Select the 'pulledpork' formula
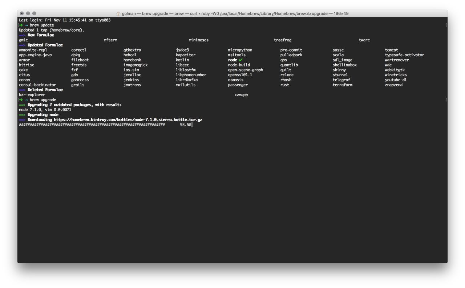Screen dimensions: 465x288 coord(291,55)
